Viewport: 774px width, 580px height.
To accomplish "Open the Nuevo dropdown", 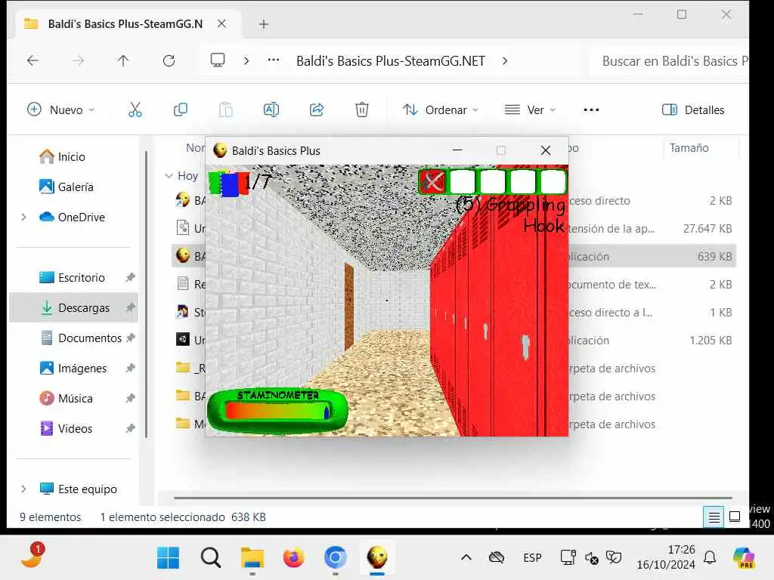I will [60, 110].
